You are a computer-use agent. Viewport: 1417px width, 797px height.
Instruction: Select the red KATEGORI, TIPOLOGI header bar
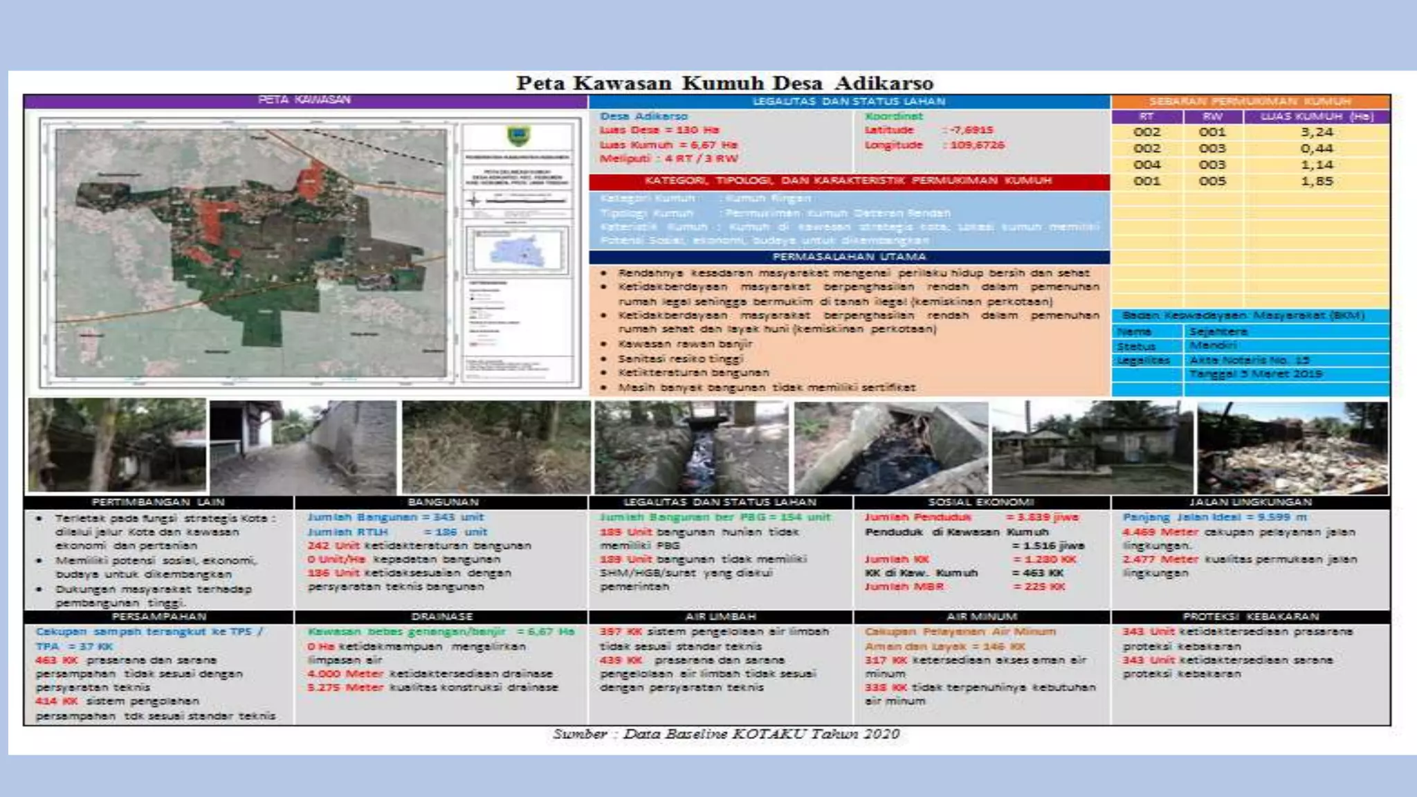coord(848,181)
